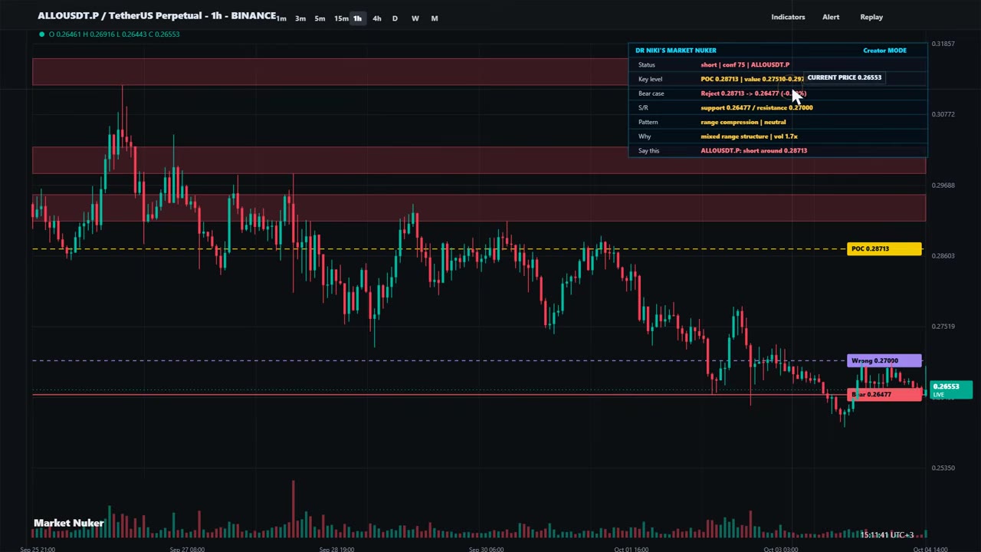
Task: Click the green live price 0.26553 tag
Action: 950,389
